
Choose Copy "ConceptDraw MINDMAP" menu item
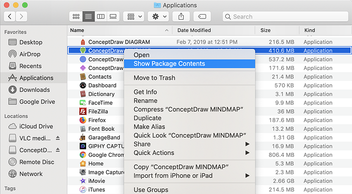click(x=190, y=167)
